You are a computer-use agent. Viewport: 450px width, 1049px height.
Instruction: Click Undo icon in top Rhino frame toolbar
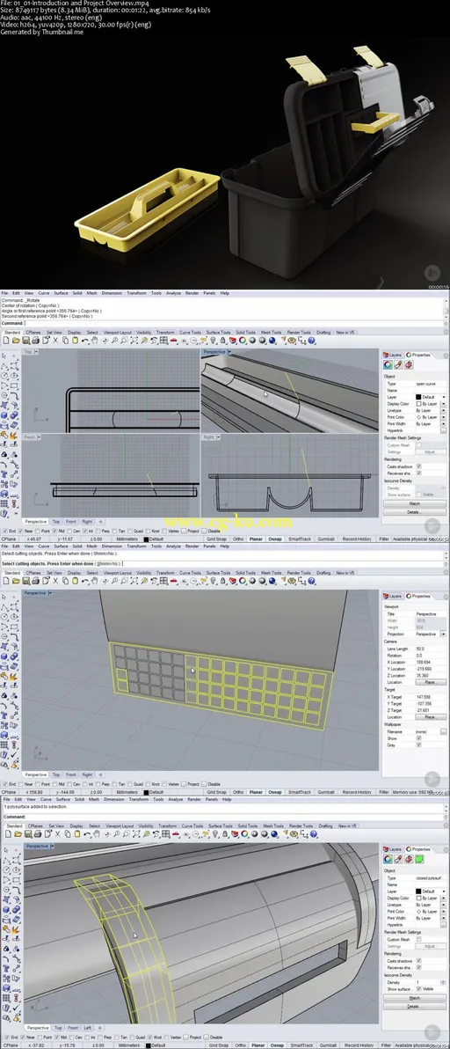(84, 341)
